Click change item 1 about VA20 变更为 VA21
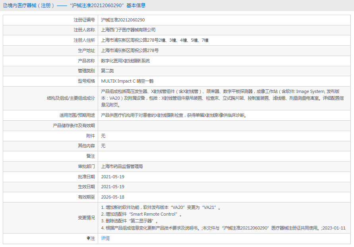Screen dimensions: 354x247 [x=161, y=207]
